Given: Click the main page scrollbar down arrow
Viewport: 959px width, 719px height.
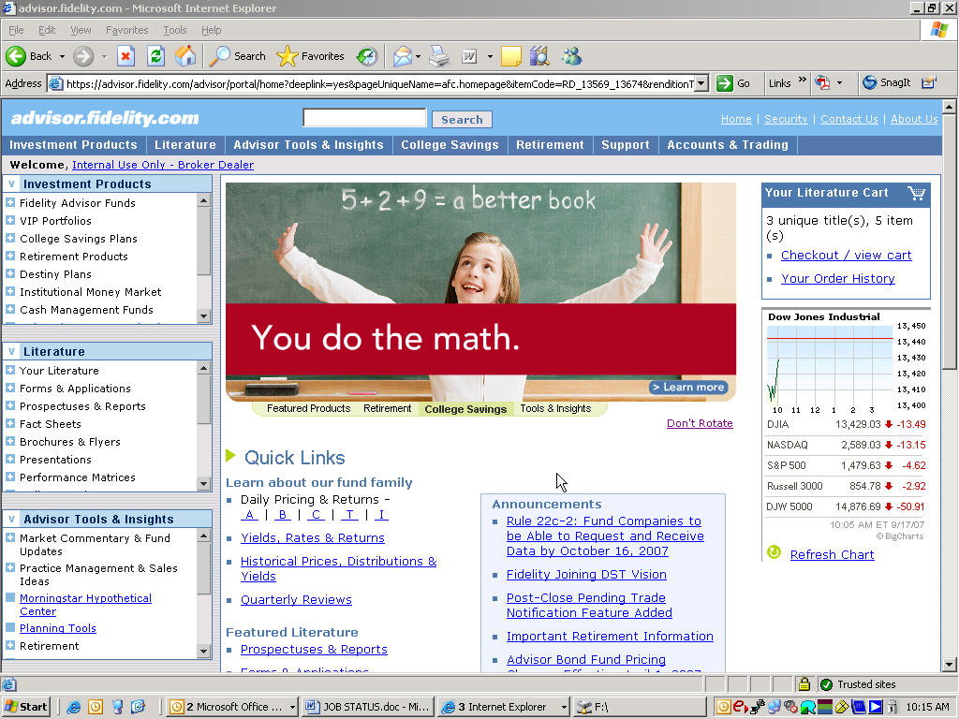Looking at the screenshot, I should [950, 664].
